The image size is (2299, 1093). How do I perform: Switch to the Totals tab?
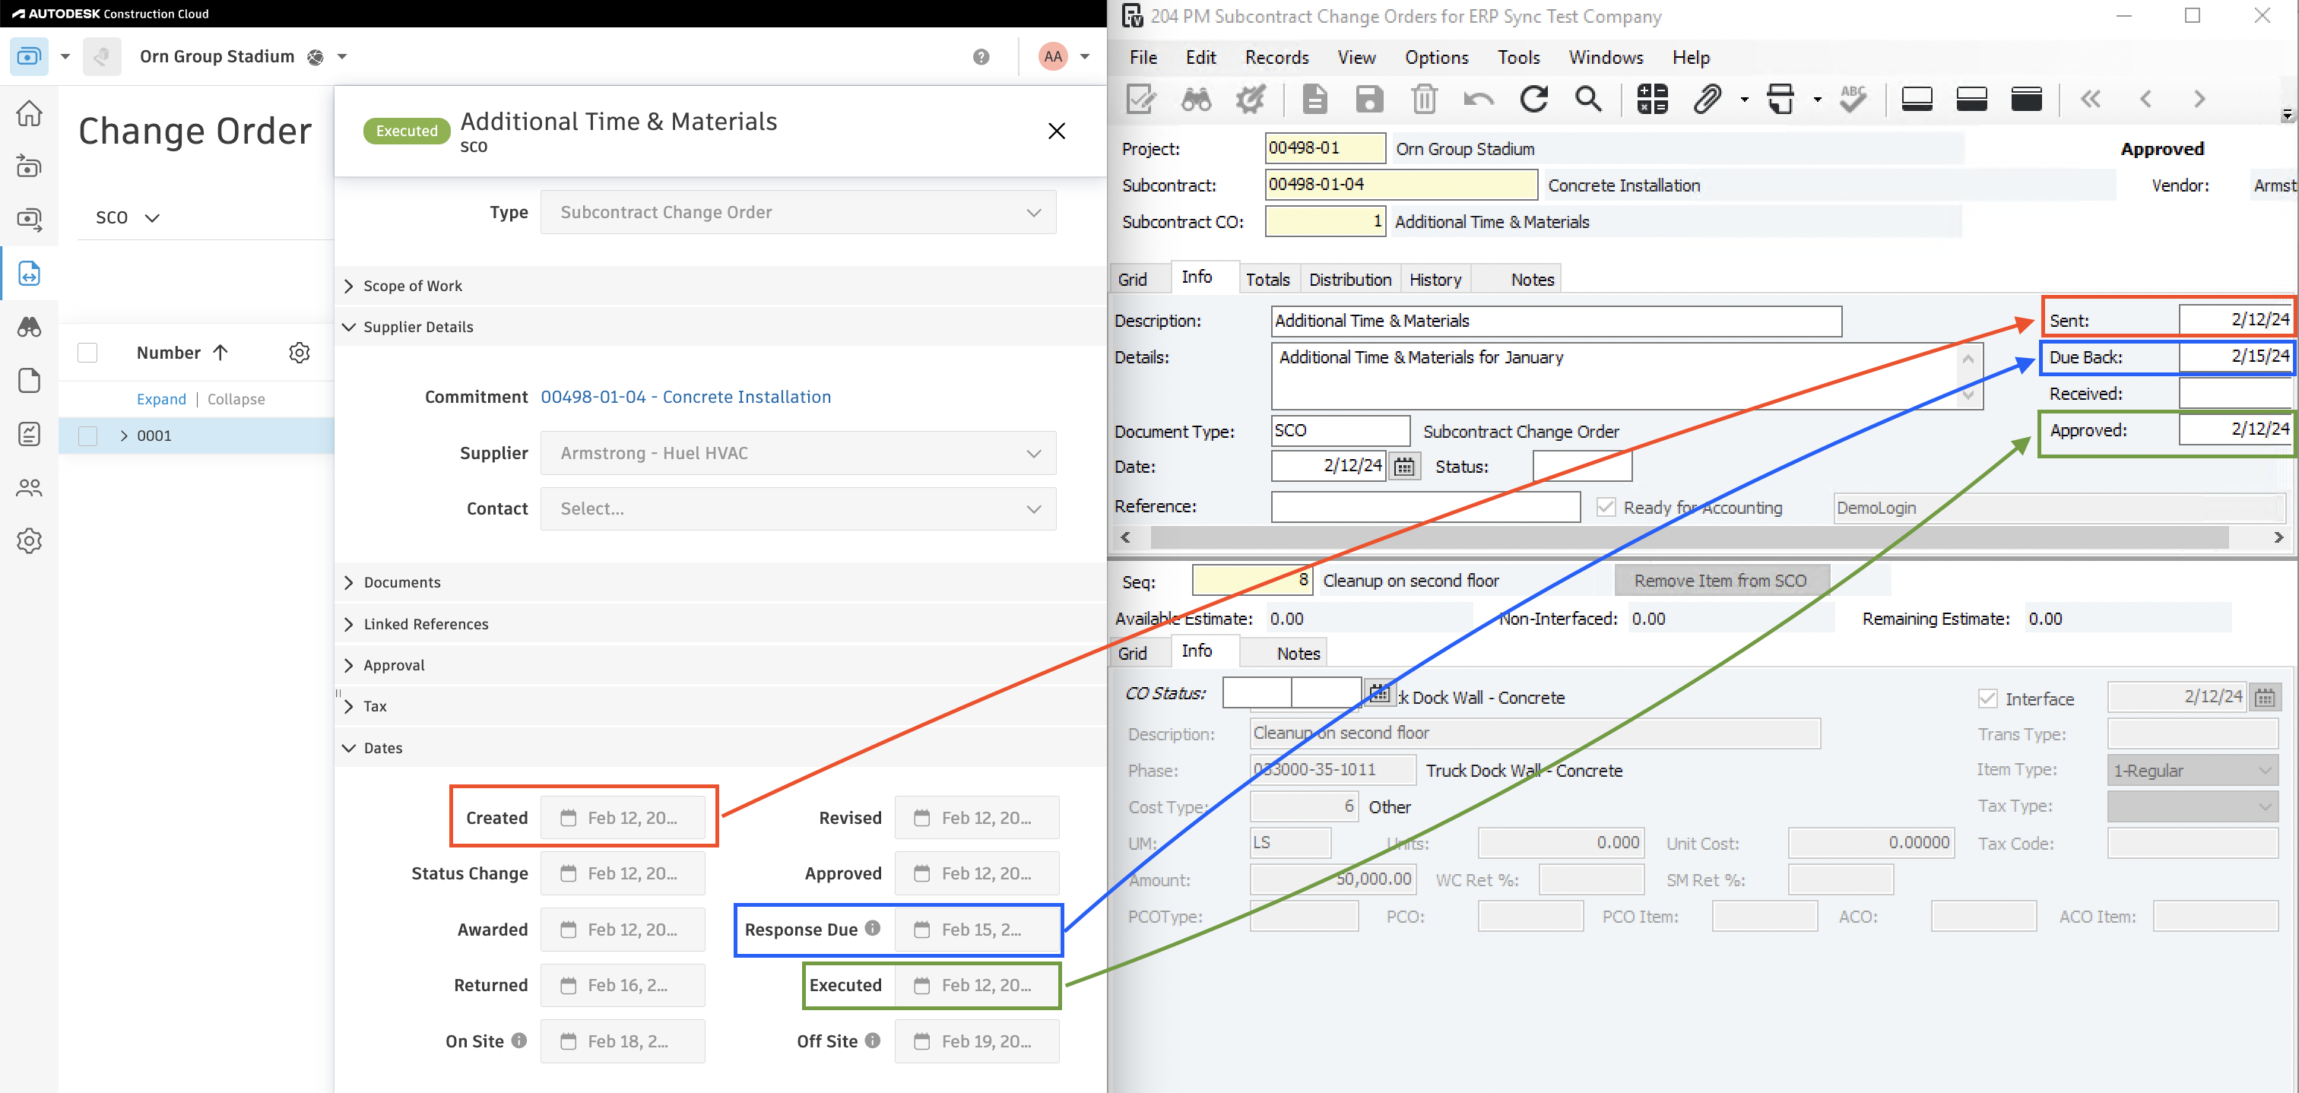click(1267, 279)
